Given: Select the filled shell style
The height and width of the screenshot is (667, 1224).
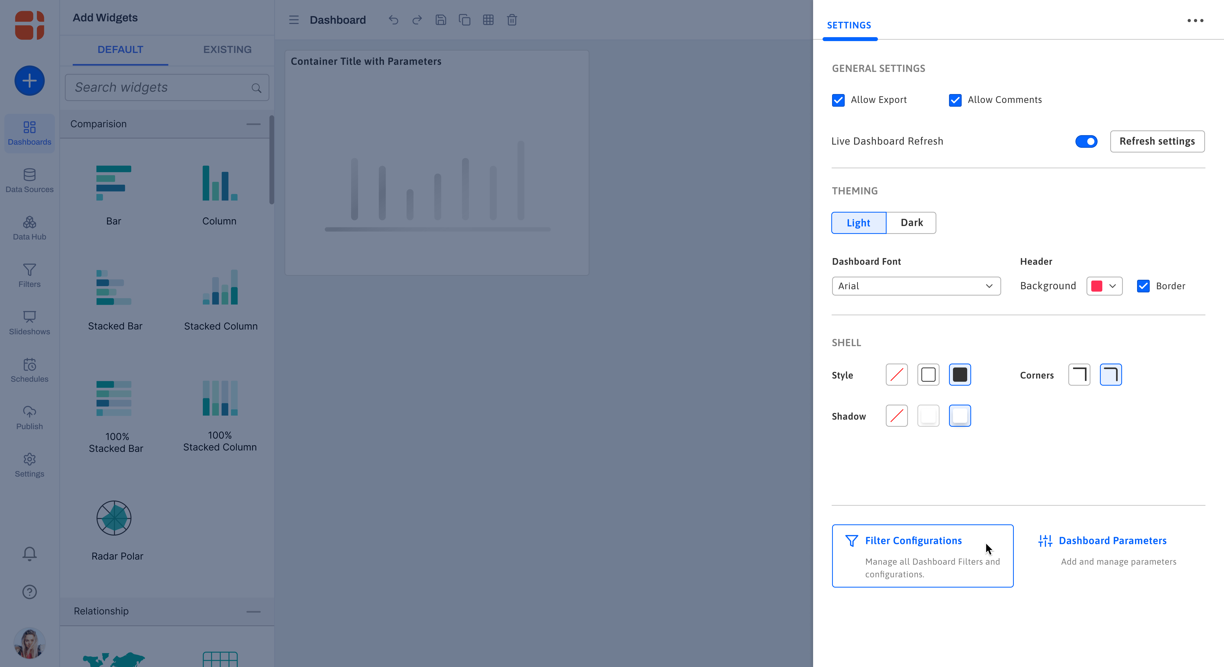Looking at the screenshot, I should [x=960, y=375].
